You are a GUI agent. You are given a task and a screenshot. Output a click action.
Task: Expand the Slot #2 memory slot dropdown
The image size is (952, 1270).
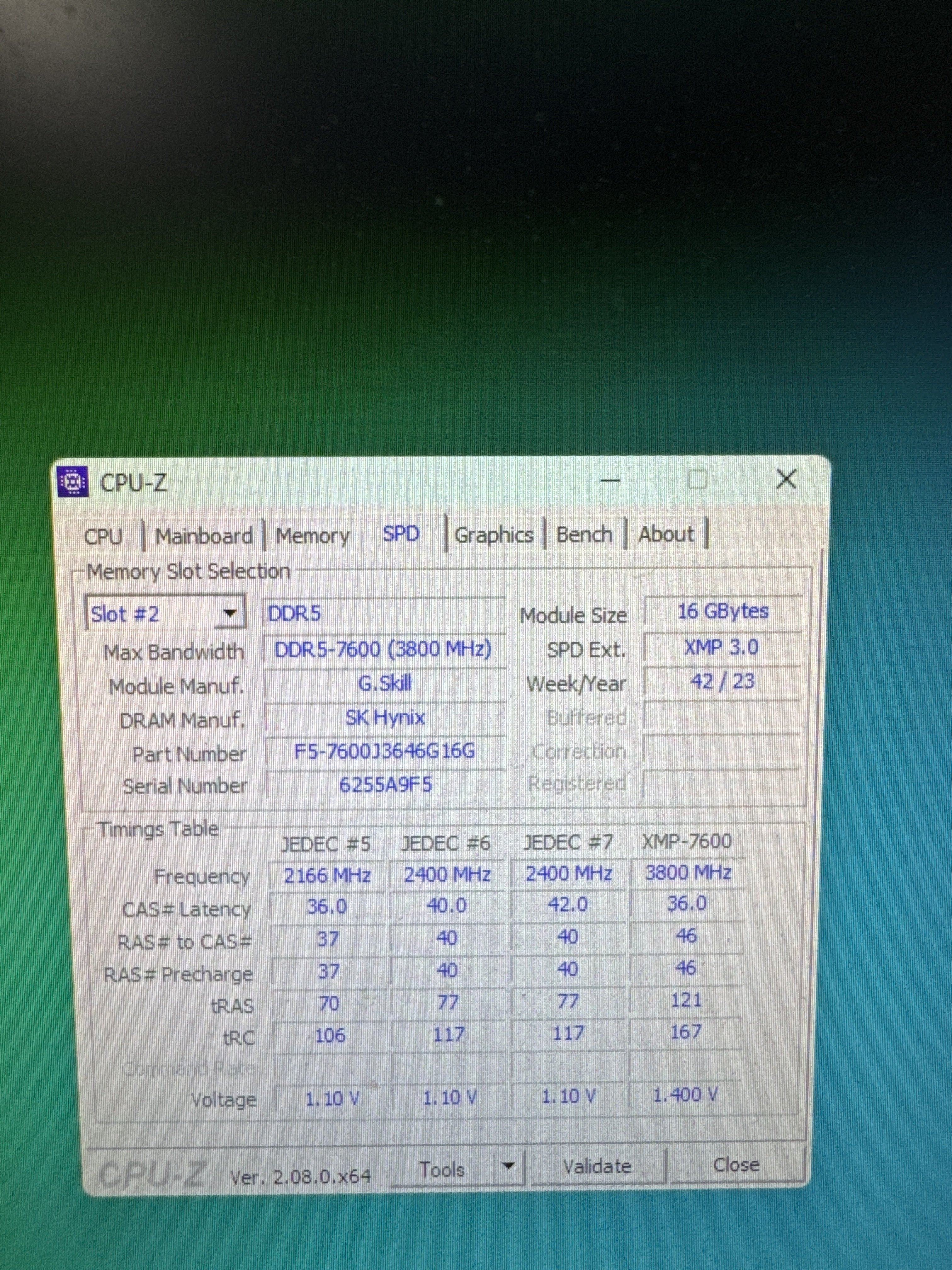pos(229,613)
